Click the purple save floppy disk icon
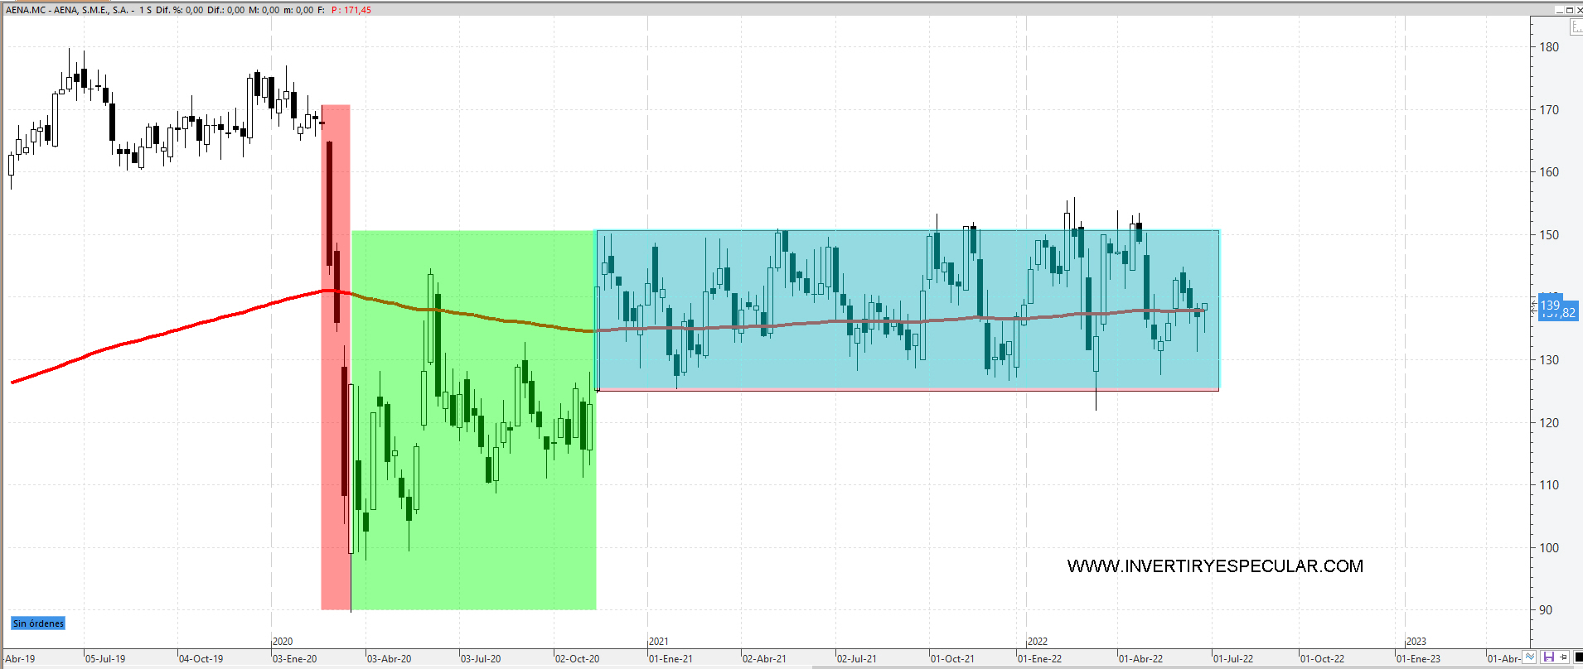The image size is (1583, 669). click(x=1547, y=657)
